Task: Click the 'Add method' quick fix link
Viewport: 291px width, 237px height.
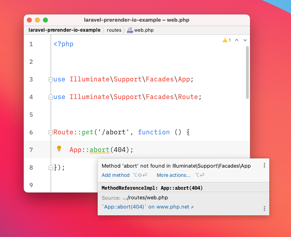Action: [115, 175]
